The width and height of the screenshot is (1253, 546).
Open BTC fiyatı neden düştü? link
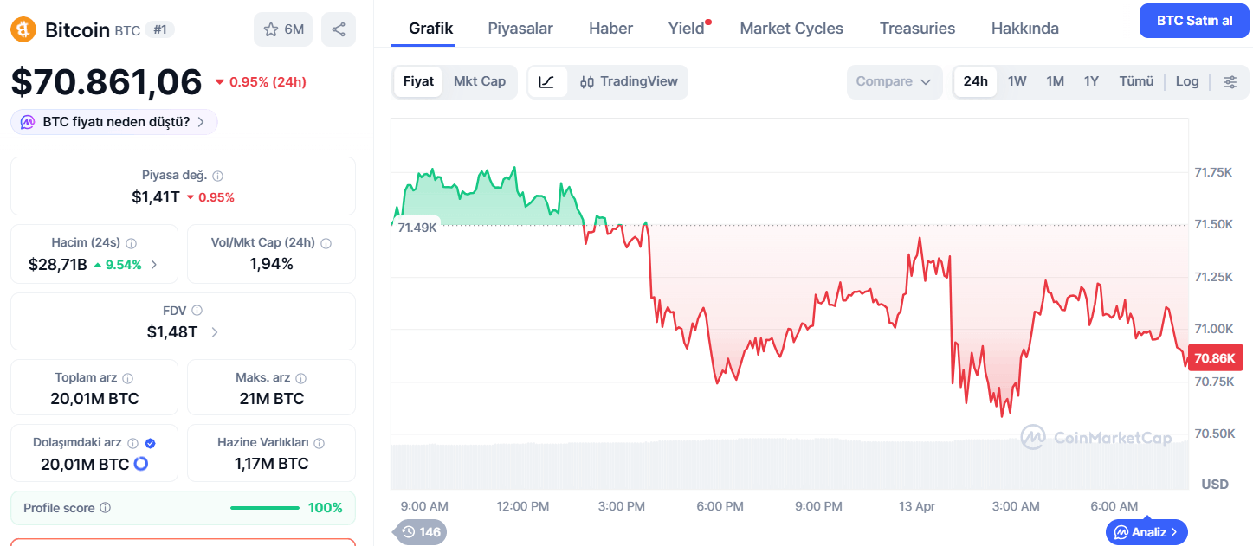point(114,122)
